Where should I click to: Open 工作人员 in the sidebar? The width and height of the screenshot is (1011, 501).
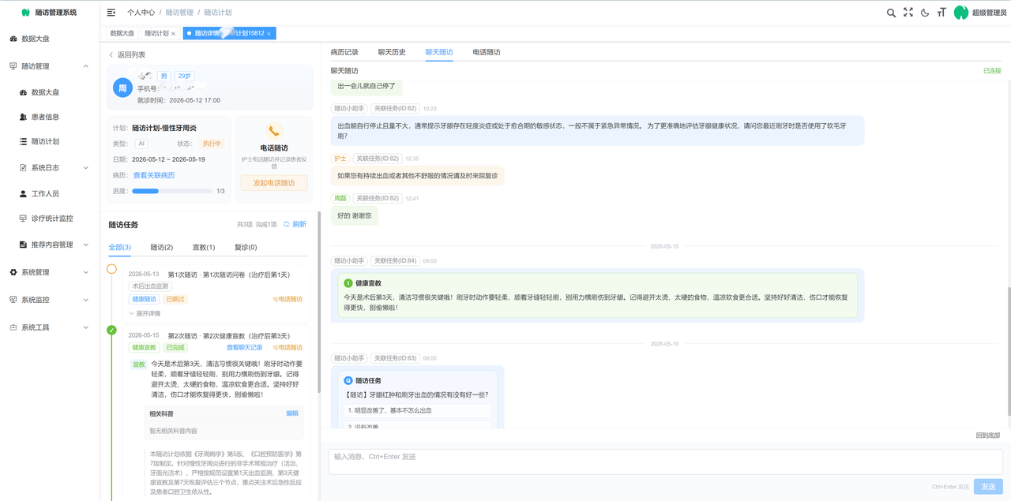click(45, 193)
